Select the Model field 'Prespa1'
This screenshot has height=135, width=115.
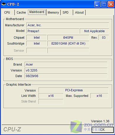coord(53,31)
